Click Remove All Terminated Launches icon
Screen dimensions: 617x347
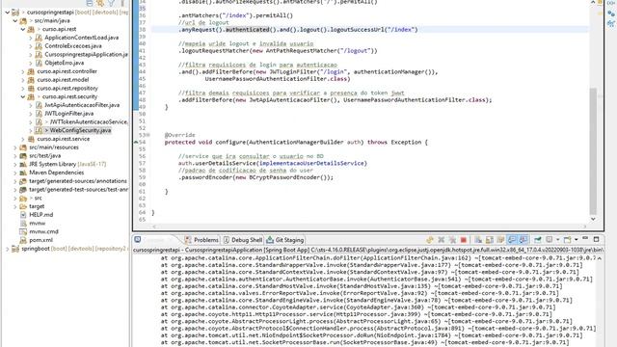[452, 240]
